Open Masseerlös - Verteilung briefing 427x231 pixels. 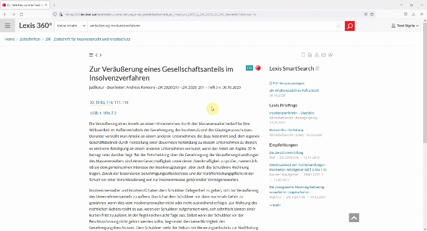click(x=286, y=130)
